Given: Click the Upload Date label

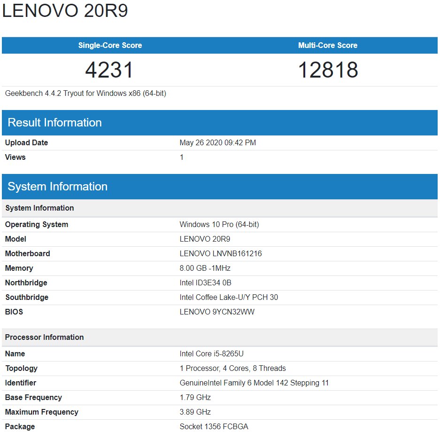Looking at the screenshot, I should [26, 143].
